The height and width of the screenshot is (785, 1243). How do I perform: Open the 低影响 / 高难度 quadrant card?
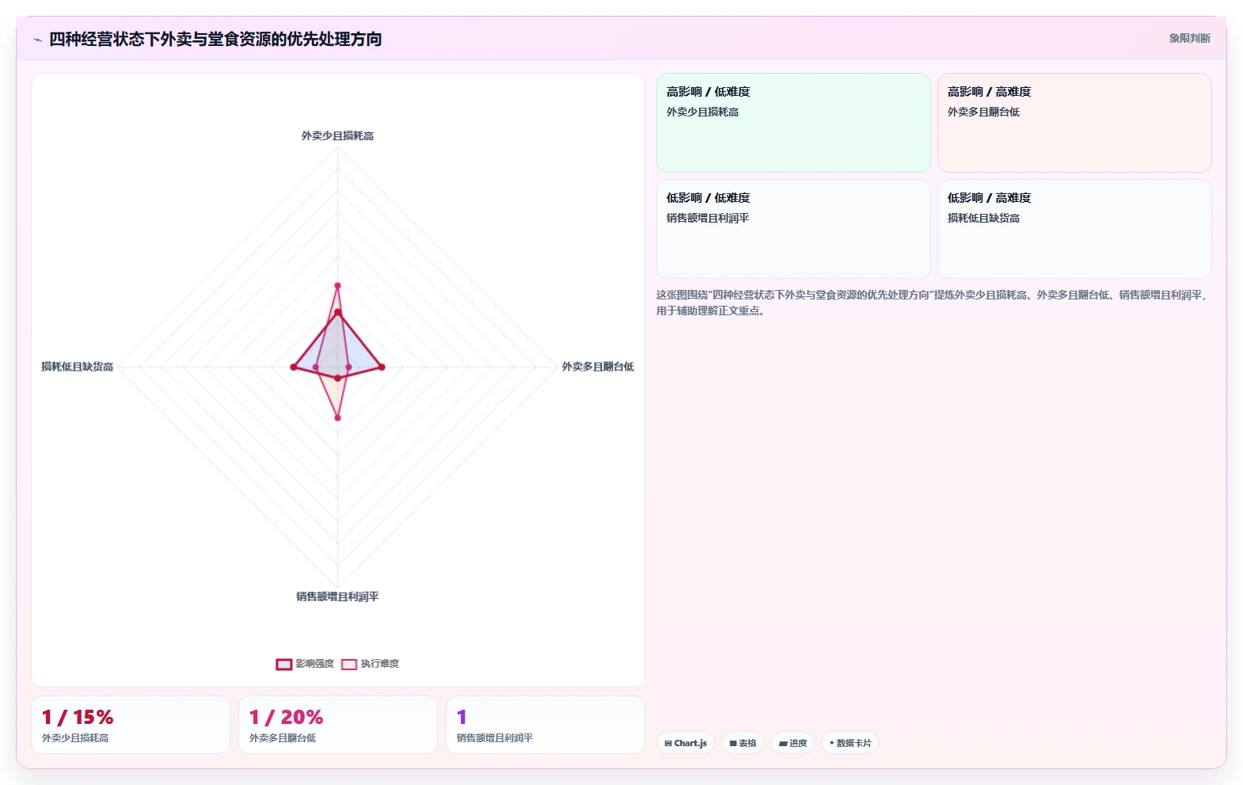click(1074, 229)
